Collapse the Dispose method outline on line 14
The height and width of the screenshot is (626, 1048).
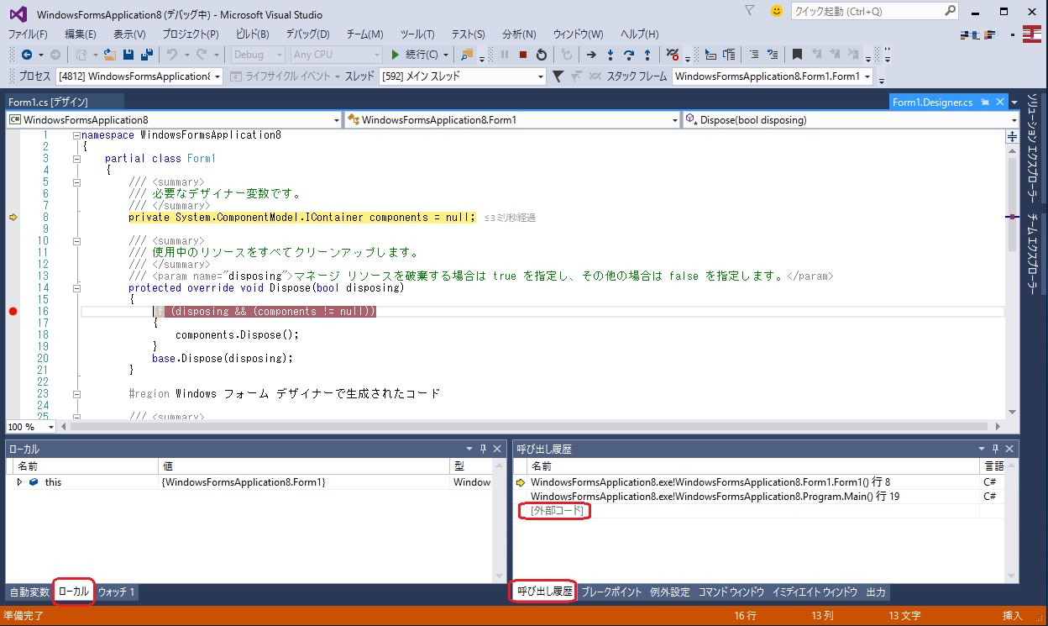click(76, 288)
